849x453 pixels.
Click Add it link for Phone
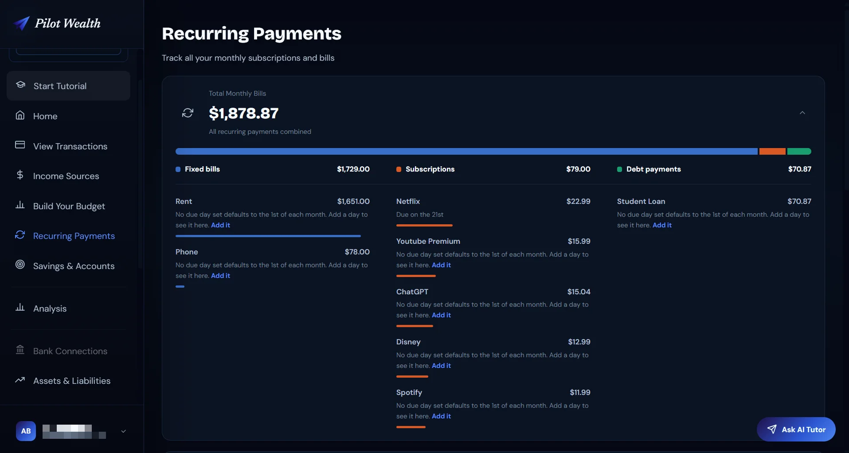(220, 276)
